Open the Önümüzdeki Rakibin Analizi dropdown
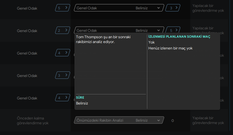This screenshot has height=135, width=233. pos(119,121)
